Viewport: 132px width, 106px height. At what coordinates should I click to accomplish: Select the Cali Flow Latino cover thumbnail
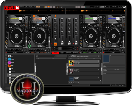click(x=71, y=63)
